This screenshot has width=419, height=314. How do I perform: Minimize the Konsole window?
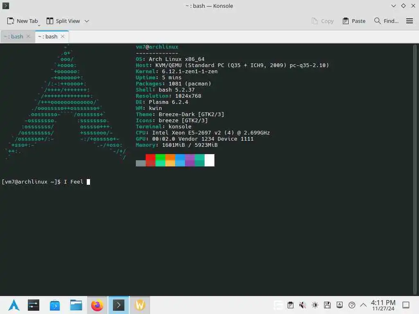[x=393, y=6]
